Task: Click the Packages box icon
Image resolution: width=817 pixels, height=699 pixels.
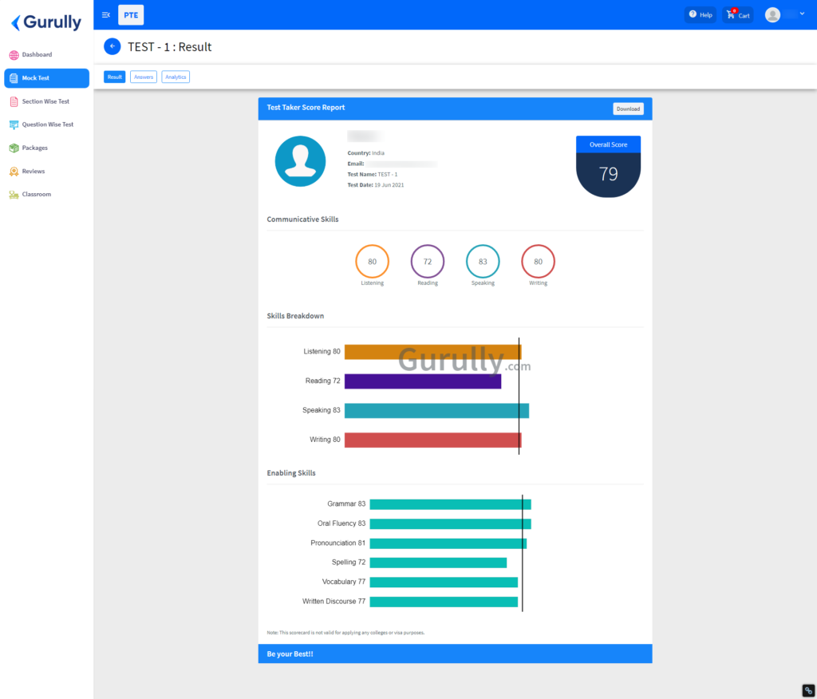Action: pos(14,148)
